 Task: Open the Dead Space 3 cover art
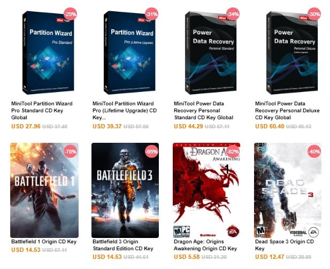[x=288, y=190]
